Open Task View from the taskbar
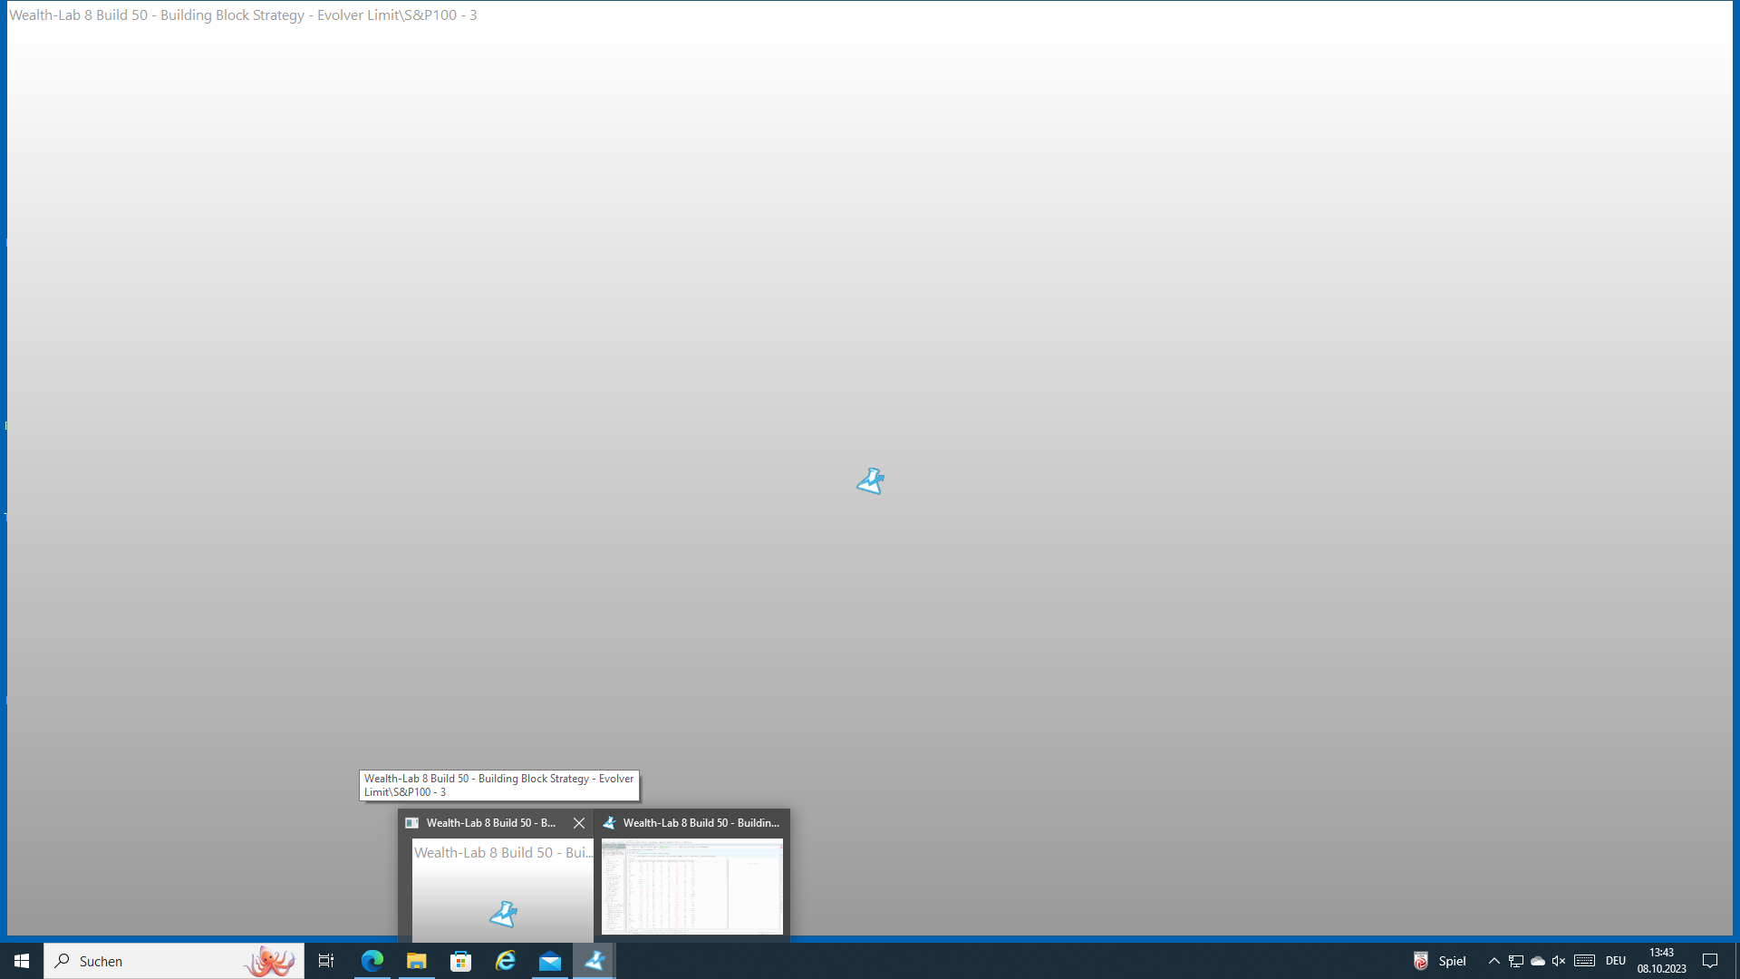 [x=326, y=961]
